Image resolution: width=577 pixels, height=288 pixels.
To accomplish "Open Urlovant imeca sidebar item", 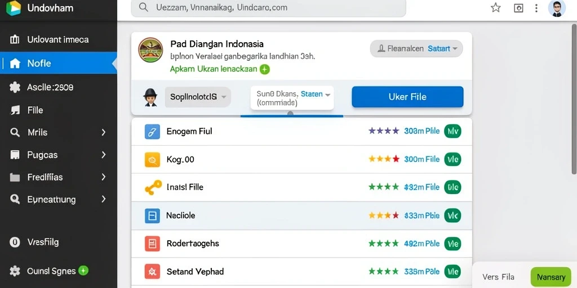I will (x=59, y=40).
